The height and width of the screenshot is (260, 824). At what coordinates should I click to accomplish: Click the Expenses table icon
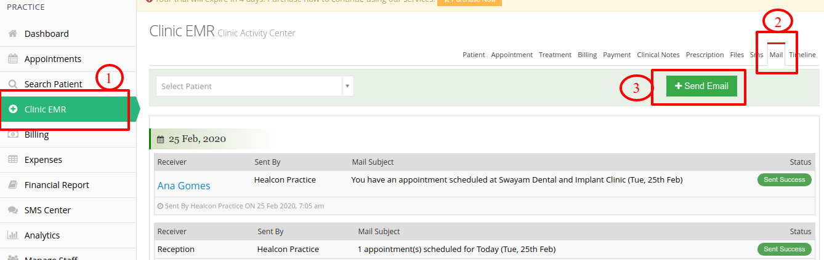point(12,160)
